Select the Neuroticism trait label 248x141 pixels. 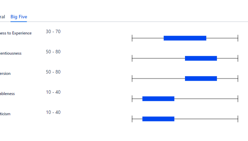(5, 114)
